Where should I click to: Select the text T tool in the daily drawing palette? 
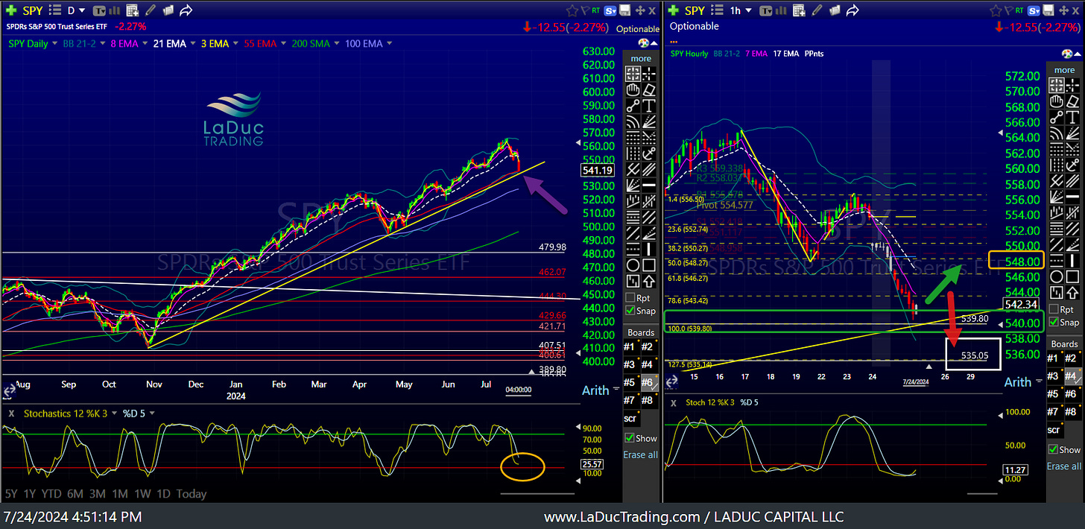[650, 105]
